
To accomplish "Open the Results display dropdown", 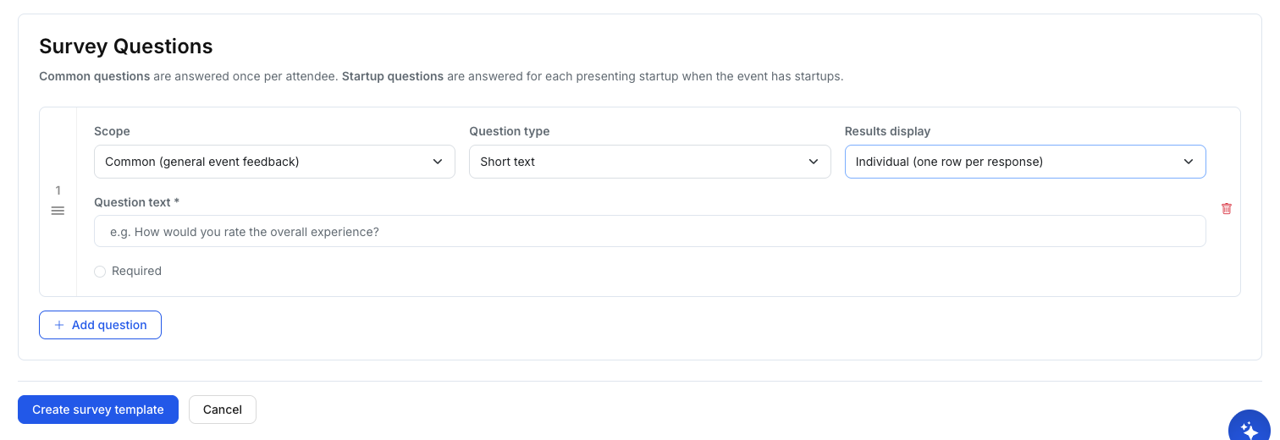I will point(1024,162).
